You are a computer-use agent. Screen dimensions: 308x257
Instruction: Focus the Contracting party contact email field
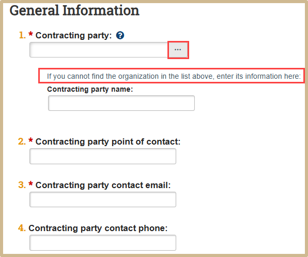pos(103,199)
